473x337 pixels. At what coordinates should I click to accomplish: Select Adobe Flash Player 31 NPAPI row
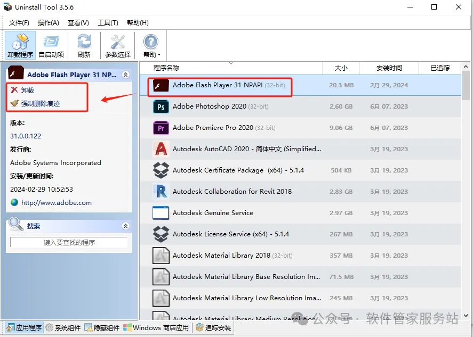(x=300, y=86)
